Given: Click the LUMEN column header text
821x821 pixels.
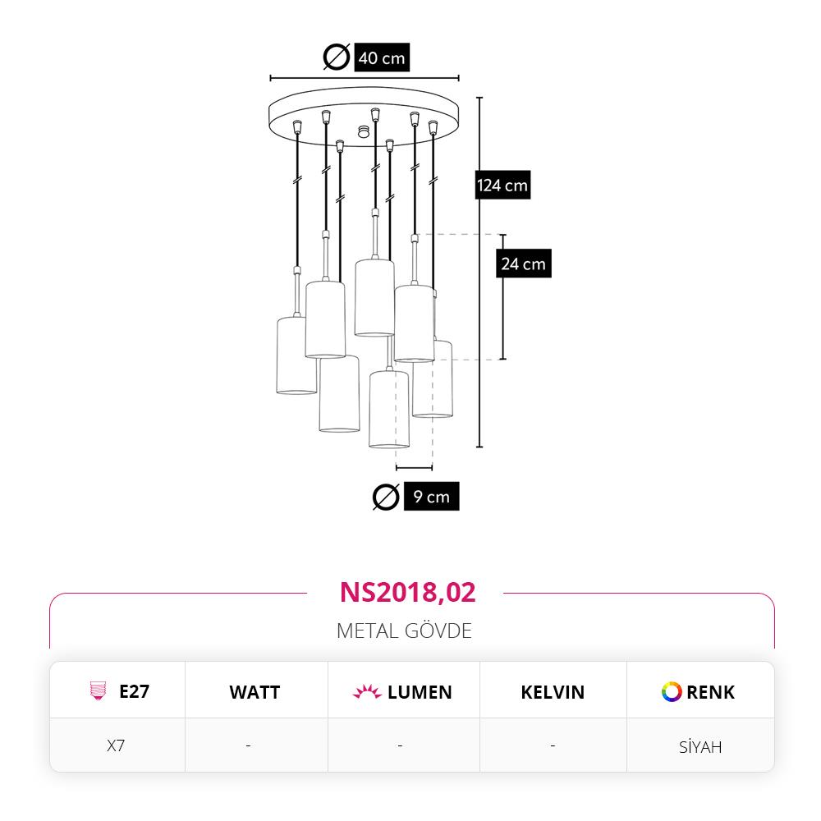Looking at the screenshot, I should pos(420,692).
